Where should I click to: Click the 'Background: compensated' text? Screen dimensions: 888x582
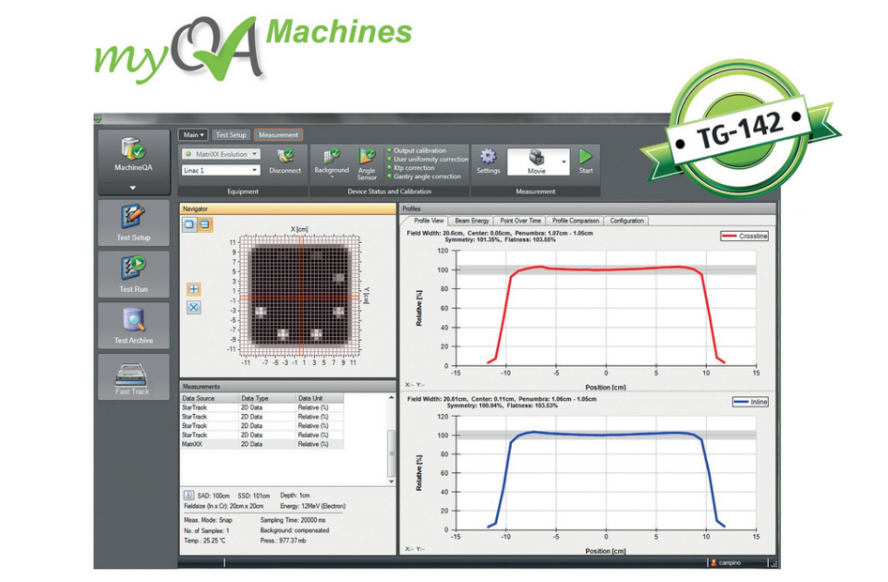coord(294,530)
